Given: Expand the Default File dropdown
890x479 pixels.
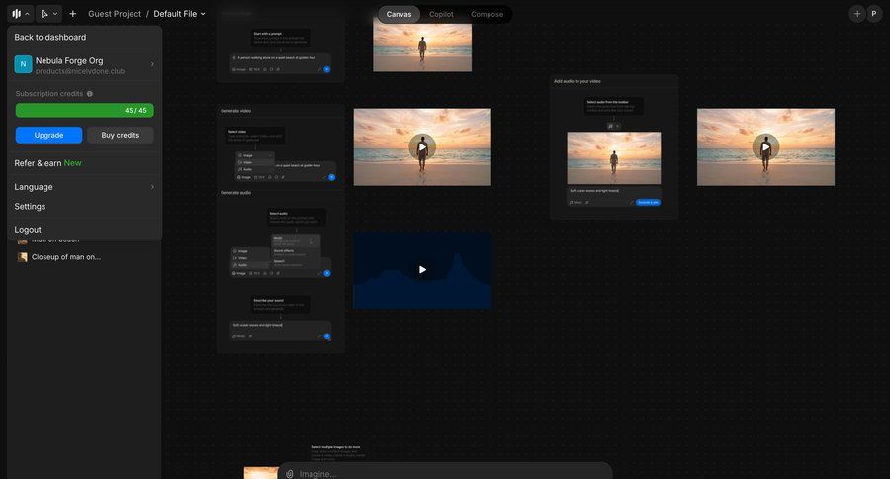Looking at the screenshot, I should click(x=179, y=14).
